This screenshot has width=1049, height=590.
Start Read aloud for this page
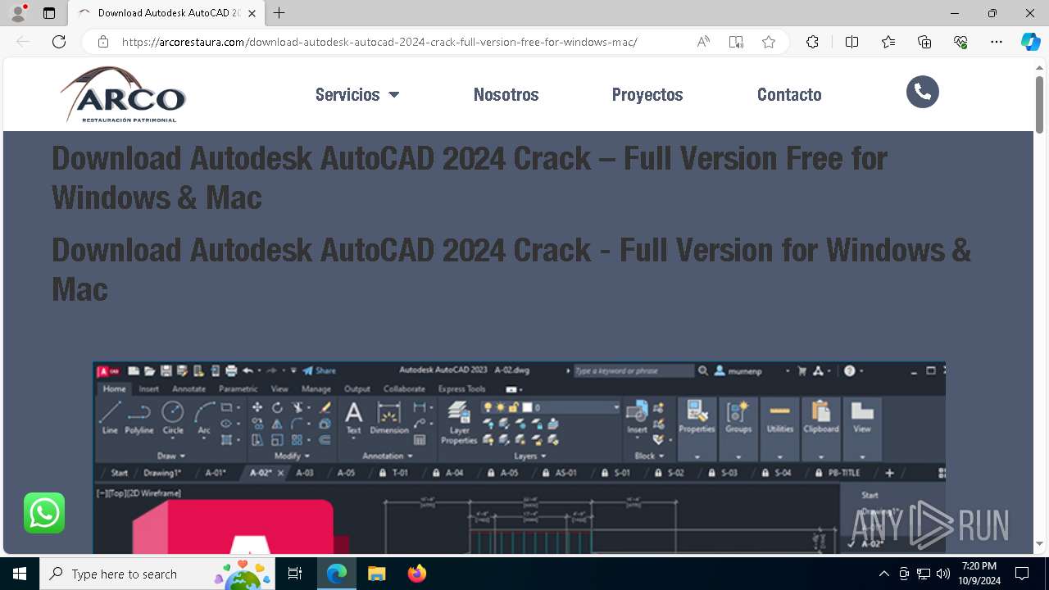pos(703,42)
